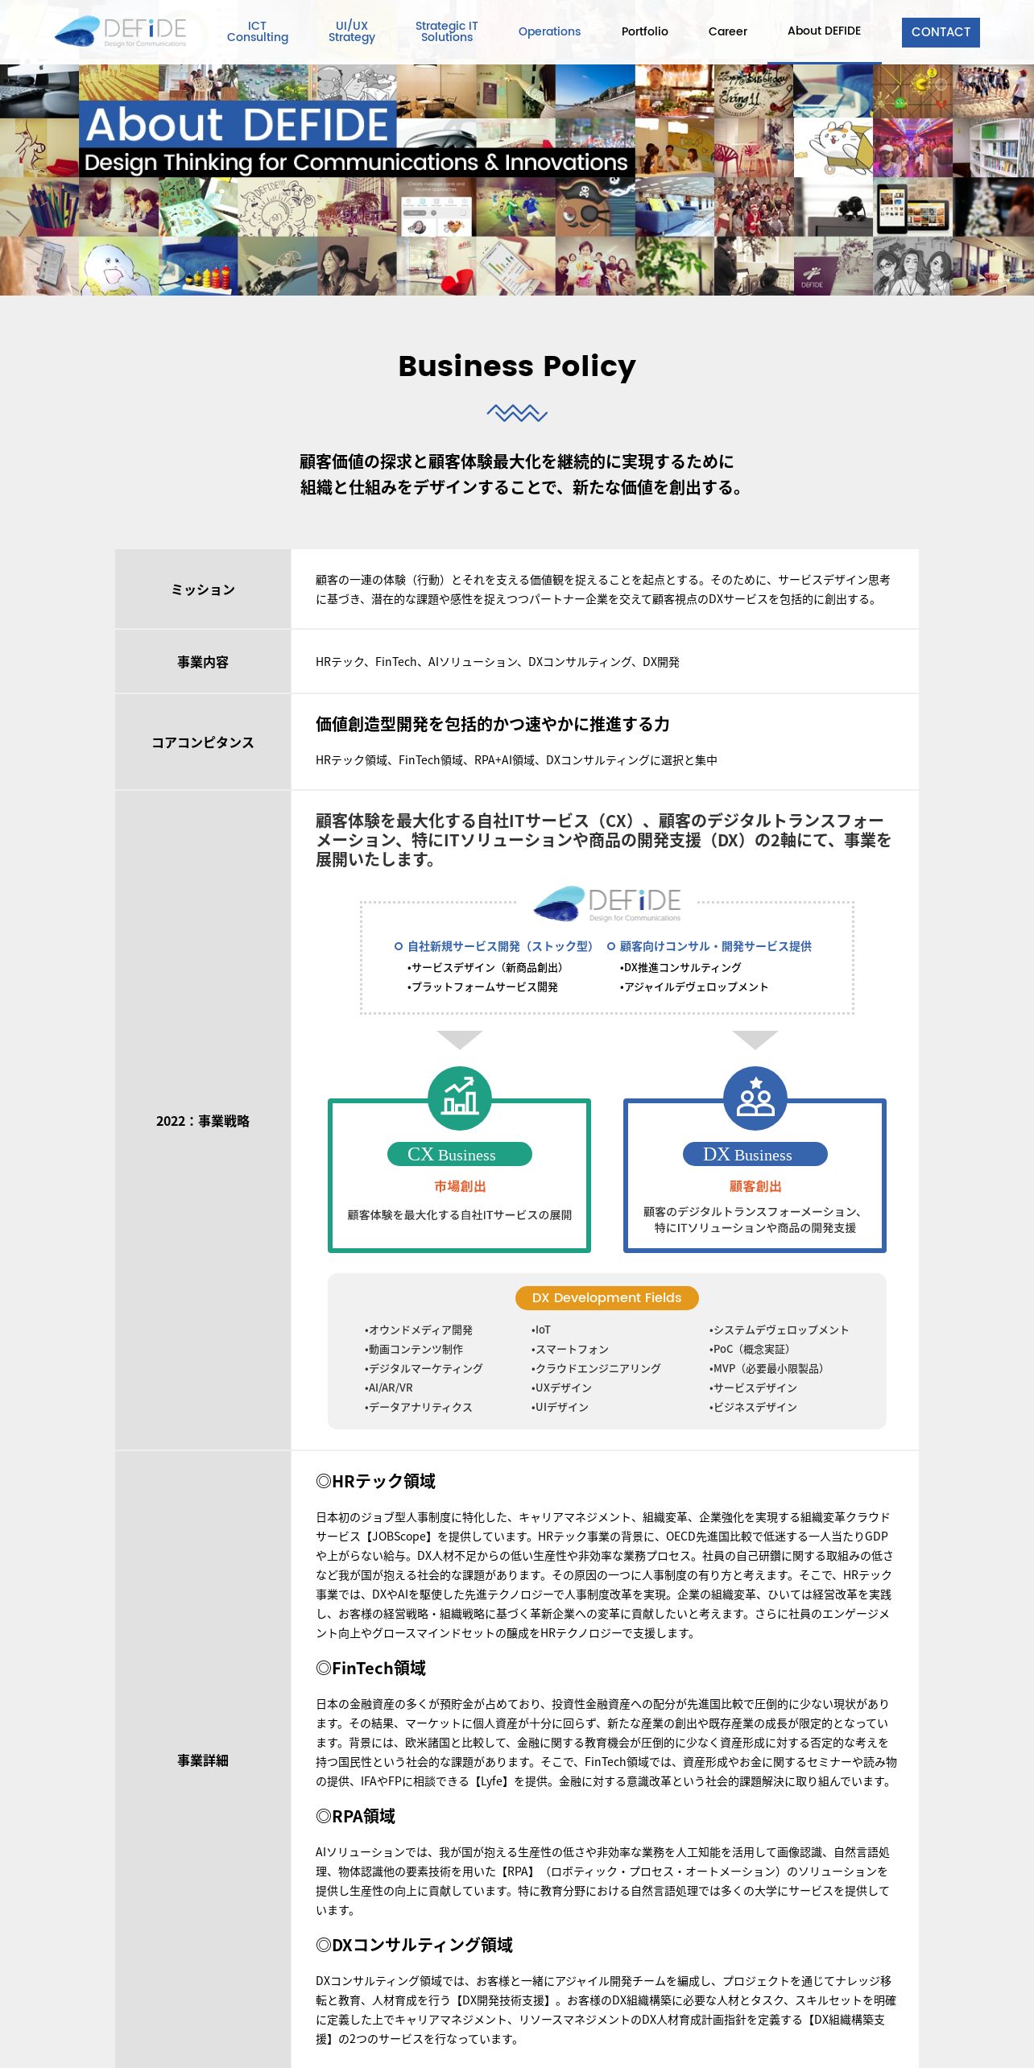Click the ◎HRテック領域 heading
The width and height of the screenshot is (1034, 2068).
(375, 1481)
